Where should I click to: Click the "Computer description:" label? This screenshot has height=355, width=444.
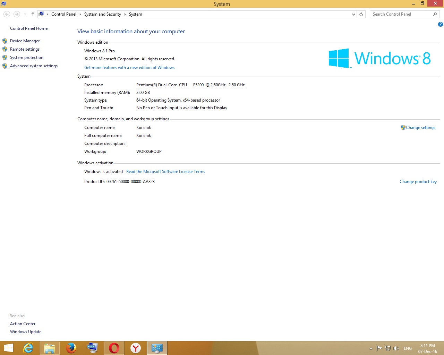[105, 144]
